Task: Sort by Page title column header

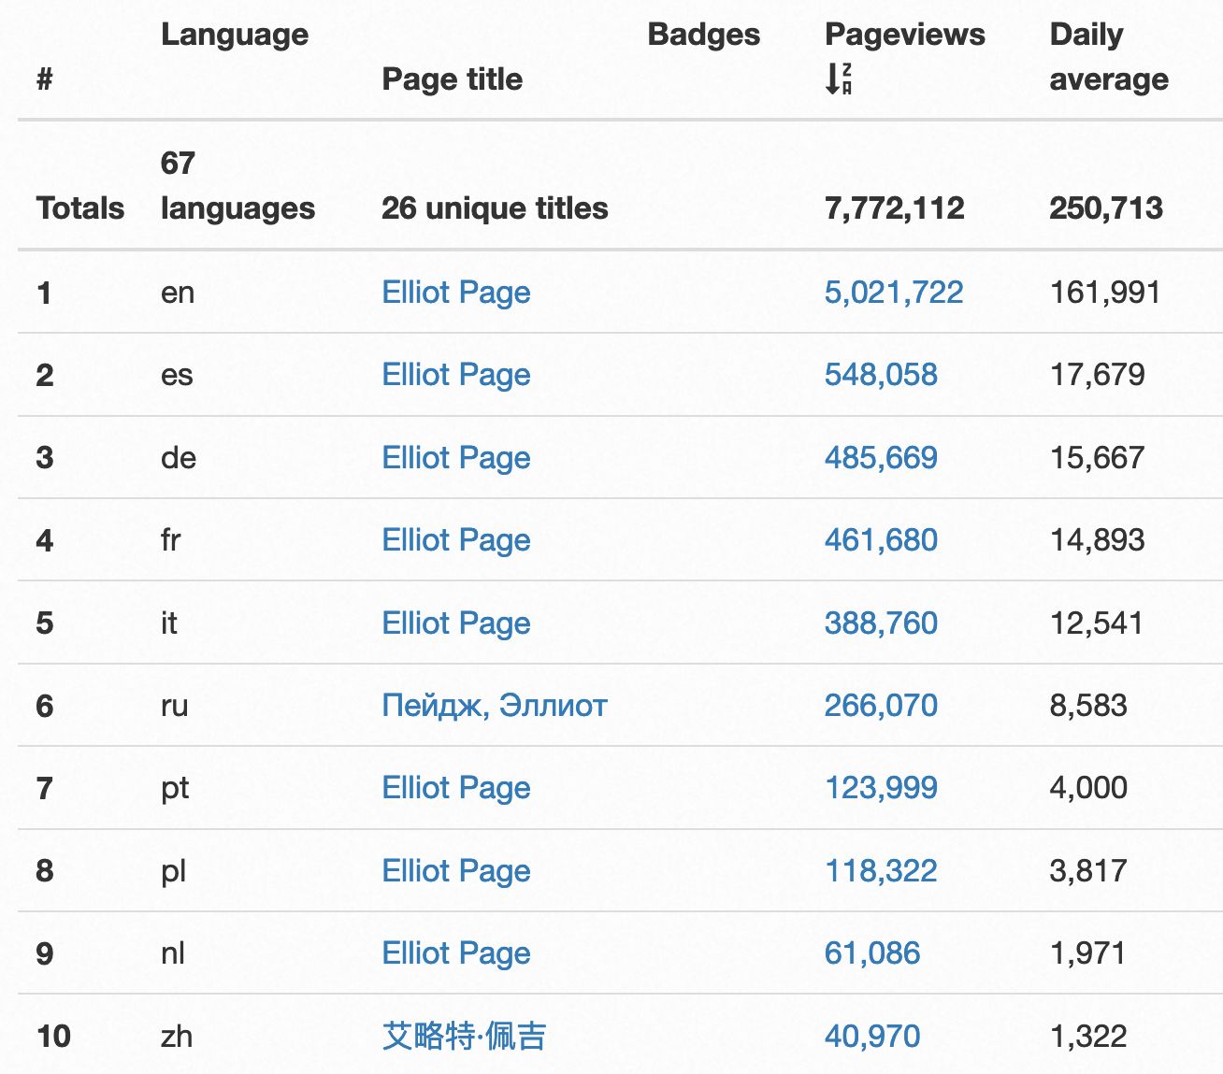Action: pyautogui.click(x=453, y=79)
